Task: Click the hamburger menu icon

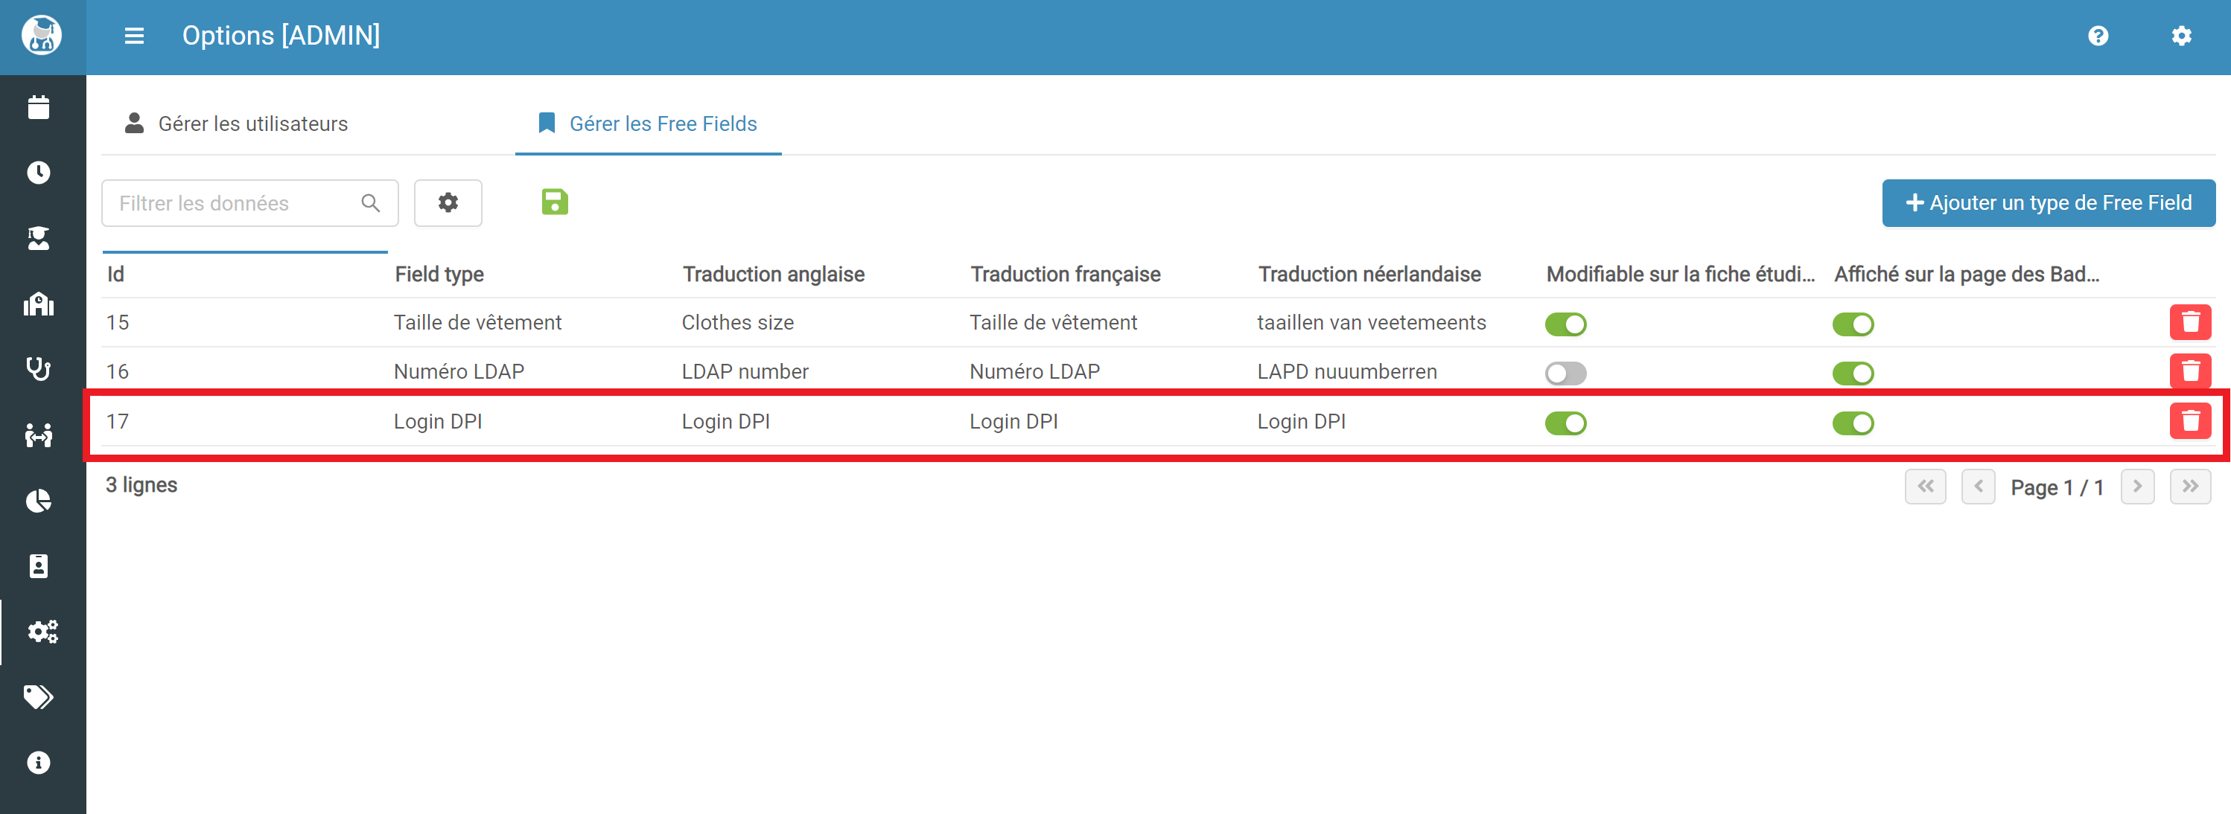Action: [134, 36]
